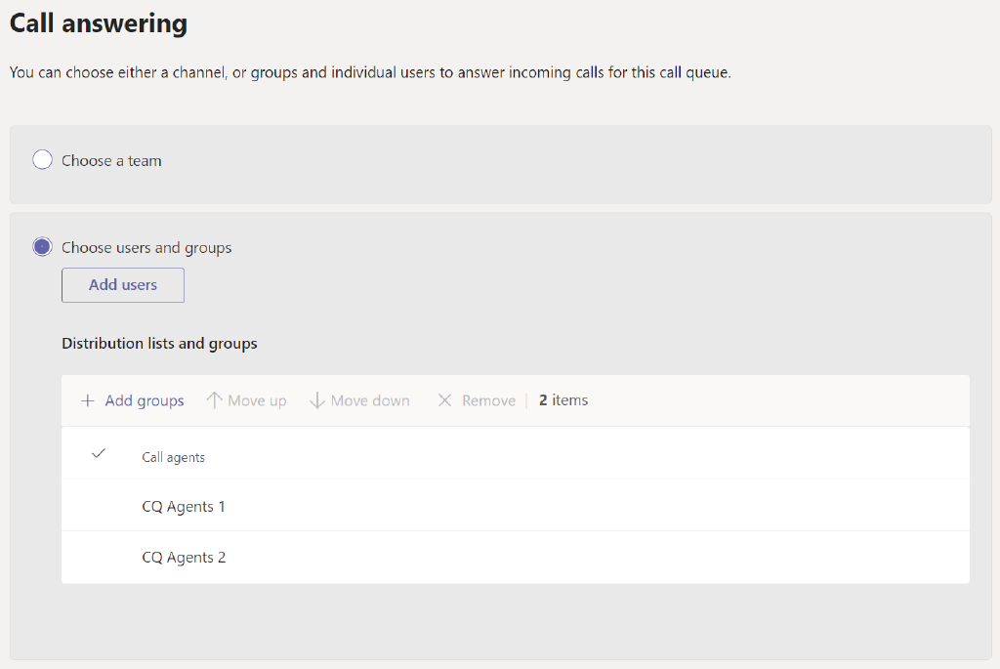Viewport: 1000px width, 669px height.
Task: Click the plus icon beside Add groups
Action: pyautogui.click(x=87, y=400)
